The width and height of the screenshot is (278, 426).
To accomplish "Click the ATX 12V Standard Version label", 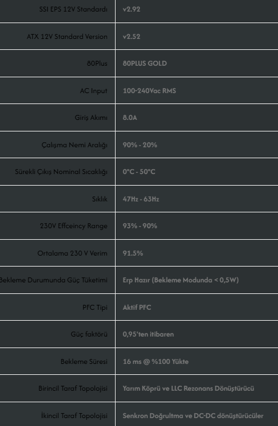I will pos(67,37).
